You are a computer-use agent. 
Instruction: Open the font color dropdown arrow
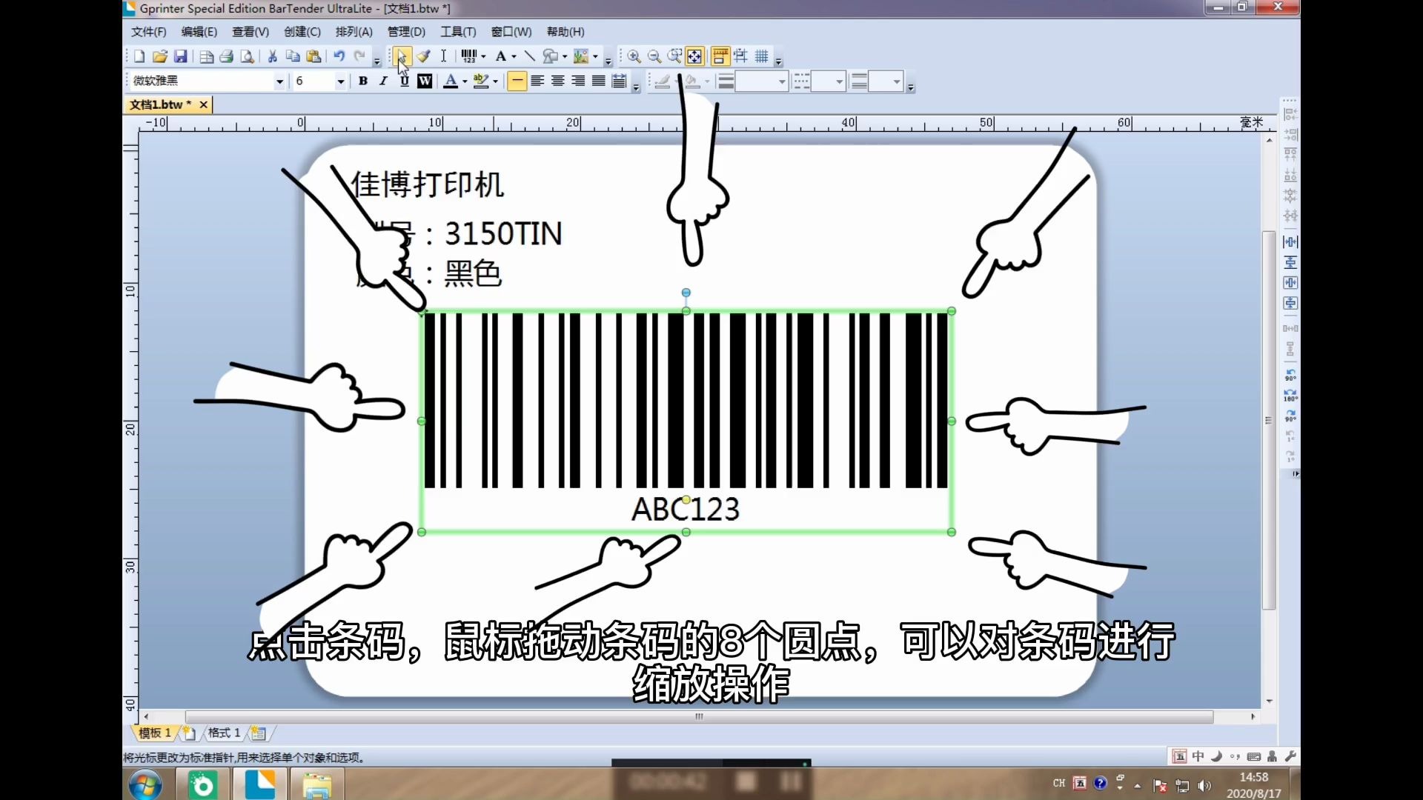tap(465, 81)
